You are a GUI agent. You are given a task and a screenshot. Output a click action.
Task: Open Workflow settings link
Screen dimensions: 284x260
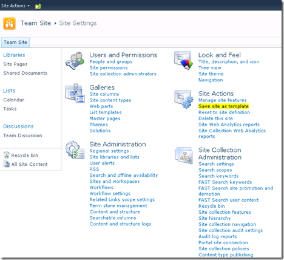click(x=110, y=193)
